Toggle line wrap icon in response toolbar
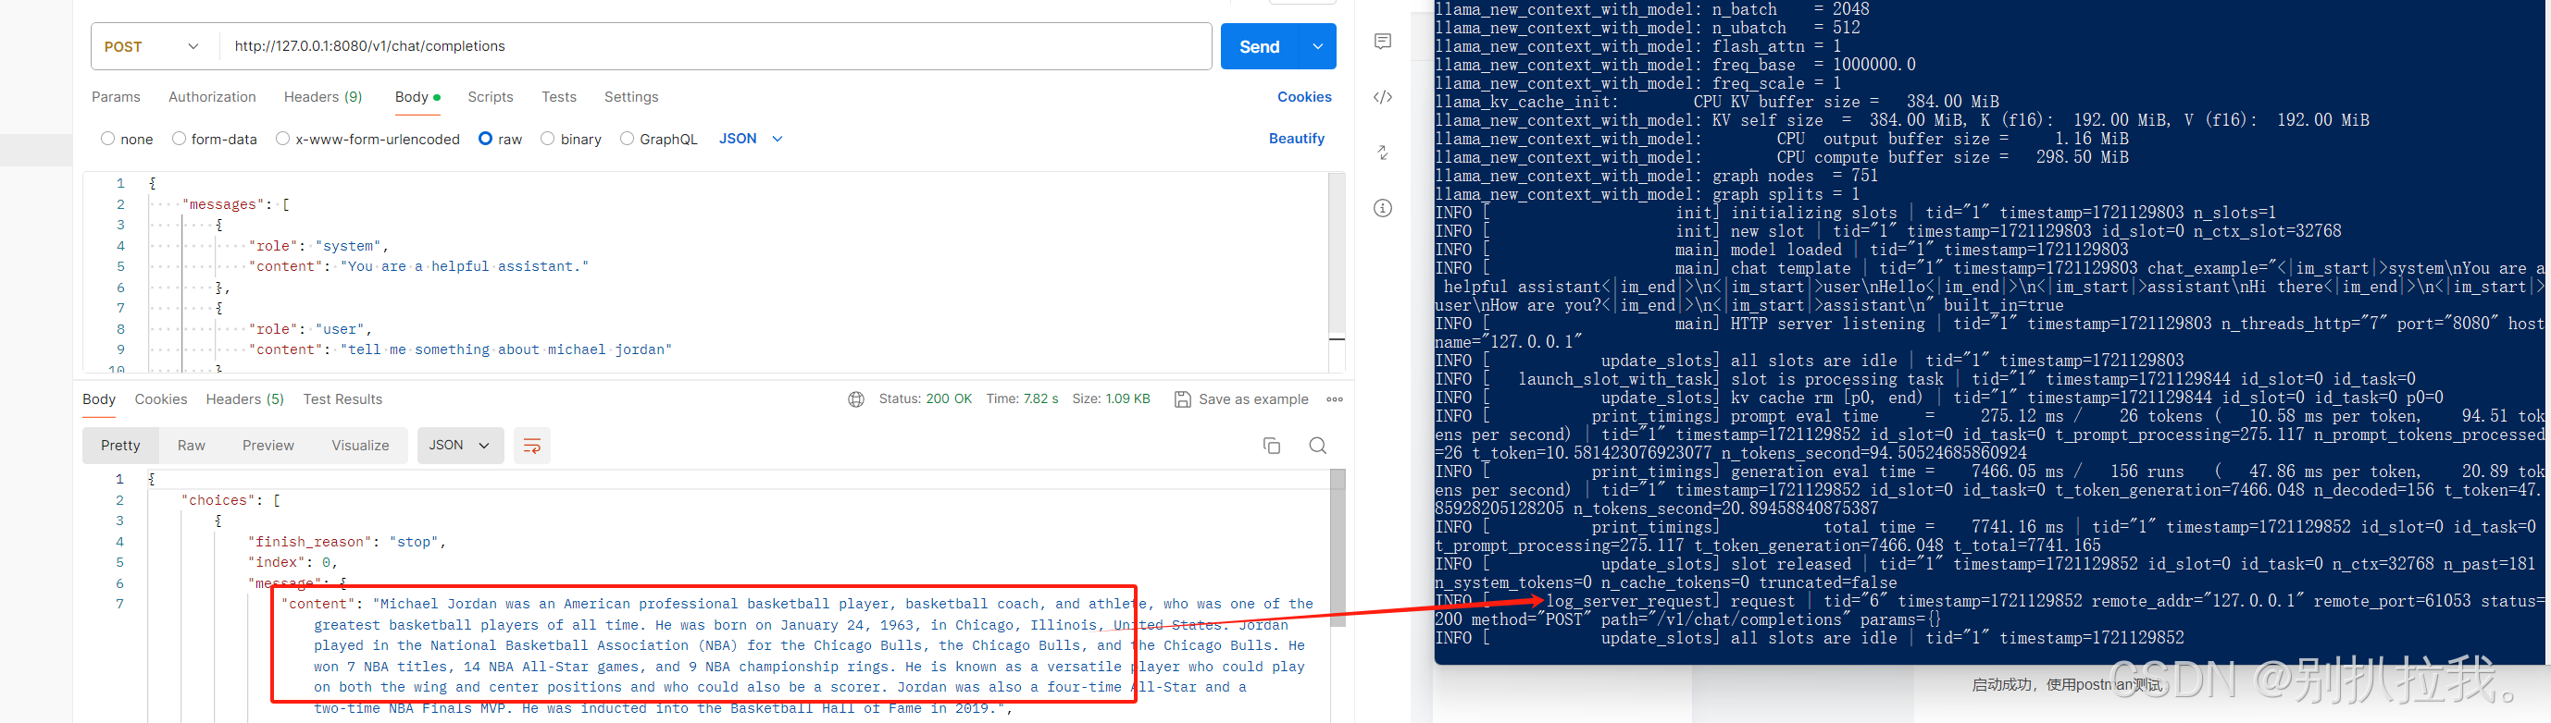Image resolution: width=2551 pixels, height=723 pixels. 532,446
